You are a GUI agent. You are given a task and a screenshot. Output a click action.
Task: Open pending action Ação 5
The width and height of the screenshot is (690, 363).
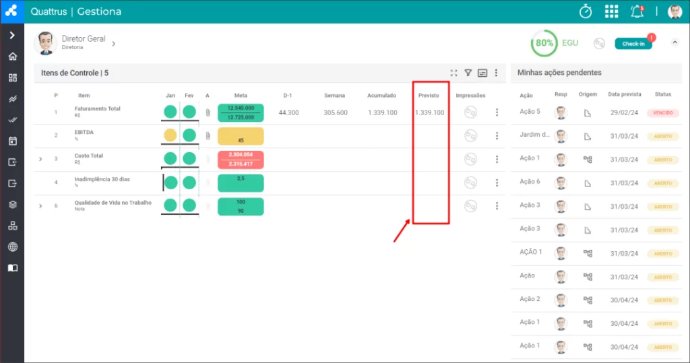pyautogui.click(x=530, y=112)
